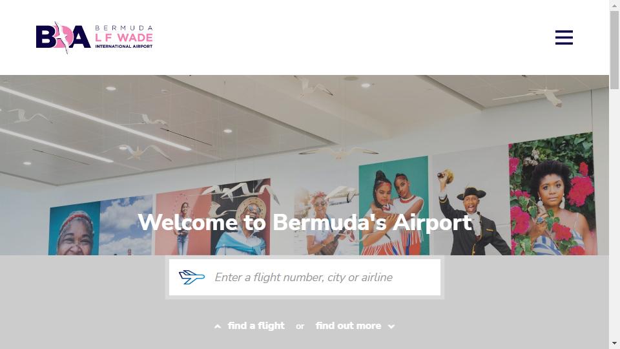Click the scrollbar up arrow
620x349 pixels.
(614, 5)
